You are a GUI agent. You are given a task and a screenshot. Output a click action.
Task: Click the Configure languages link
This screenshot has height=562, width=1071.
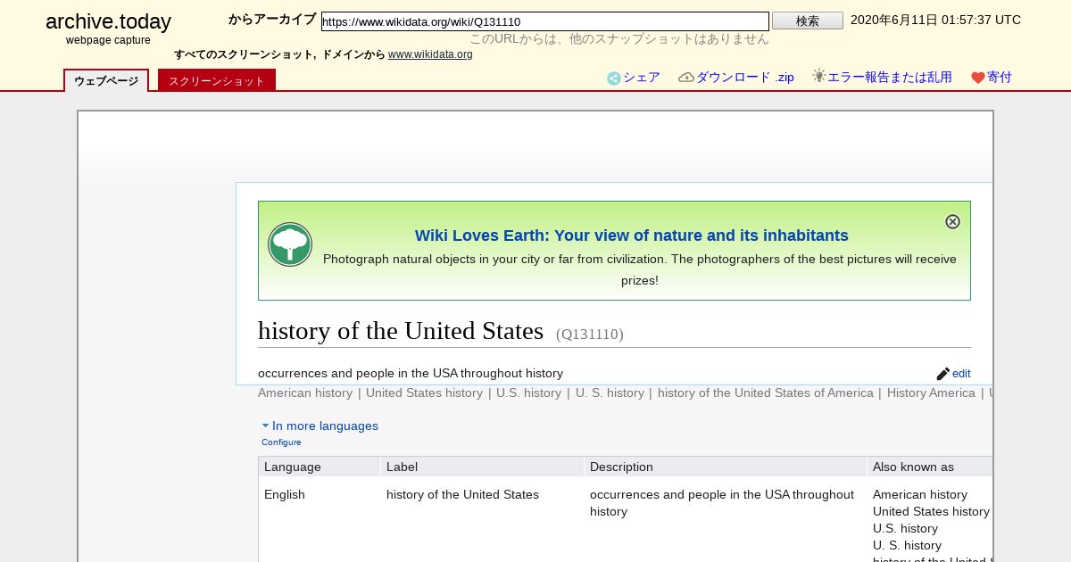pyautogui.click(x=281, y=442)
